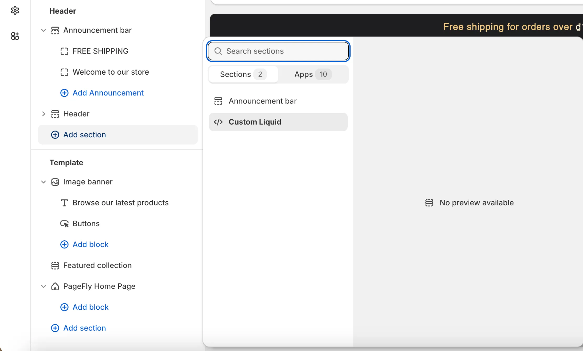Click Add section in Template group
Image resolution: width=583 pixels, height=351 pixels.
tap(85, 328)
